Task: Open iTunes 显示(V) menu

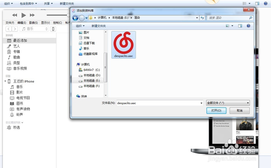Action: pyautogui.click(x=46, y=23)
